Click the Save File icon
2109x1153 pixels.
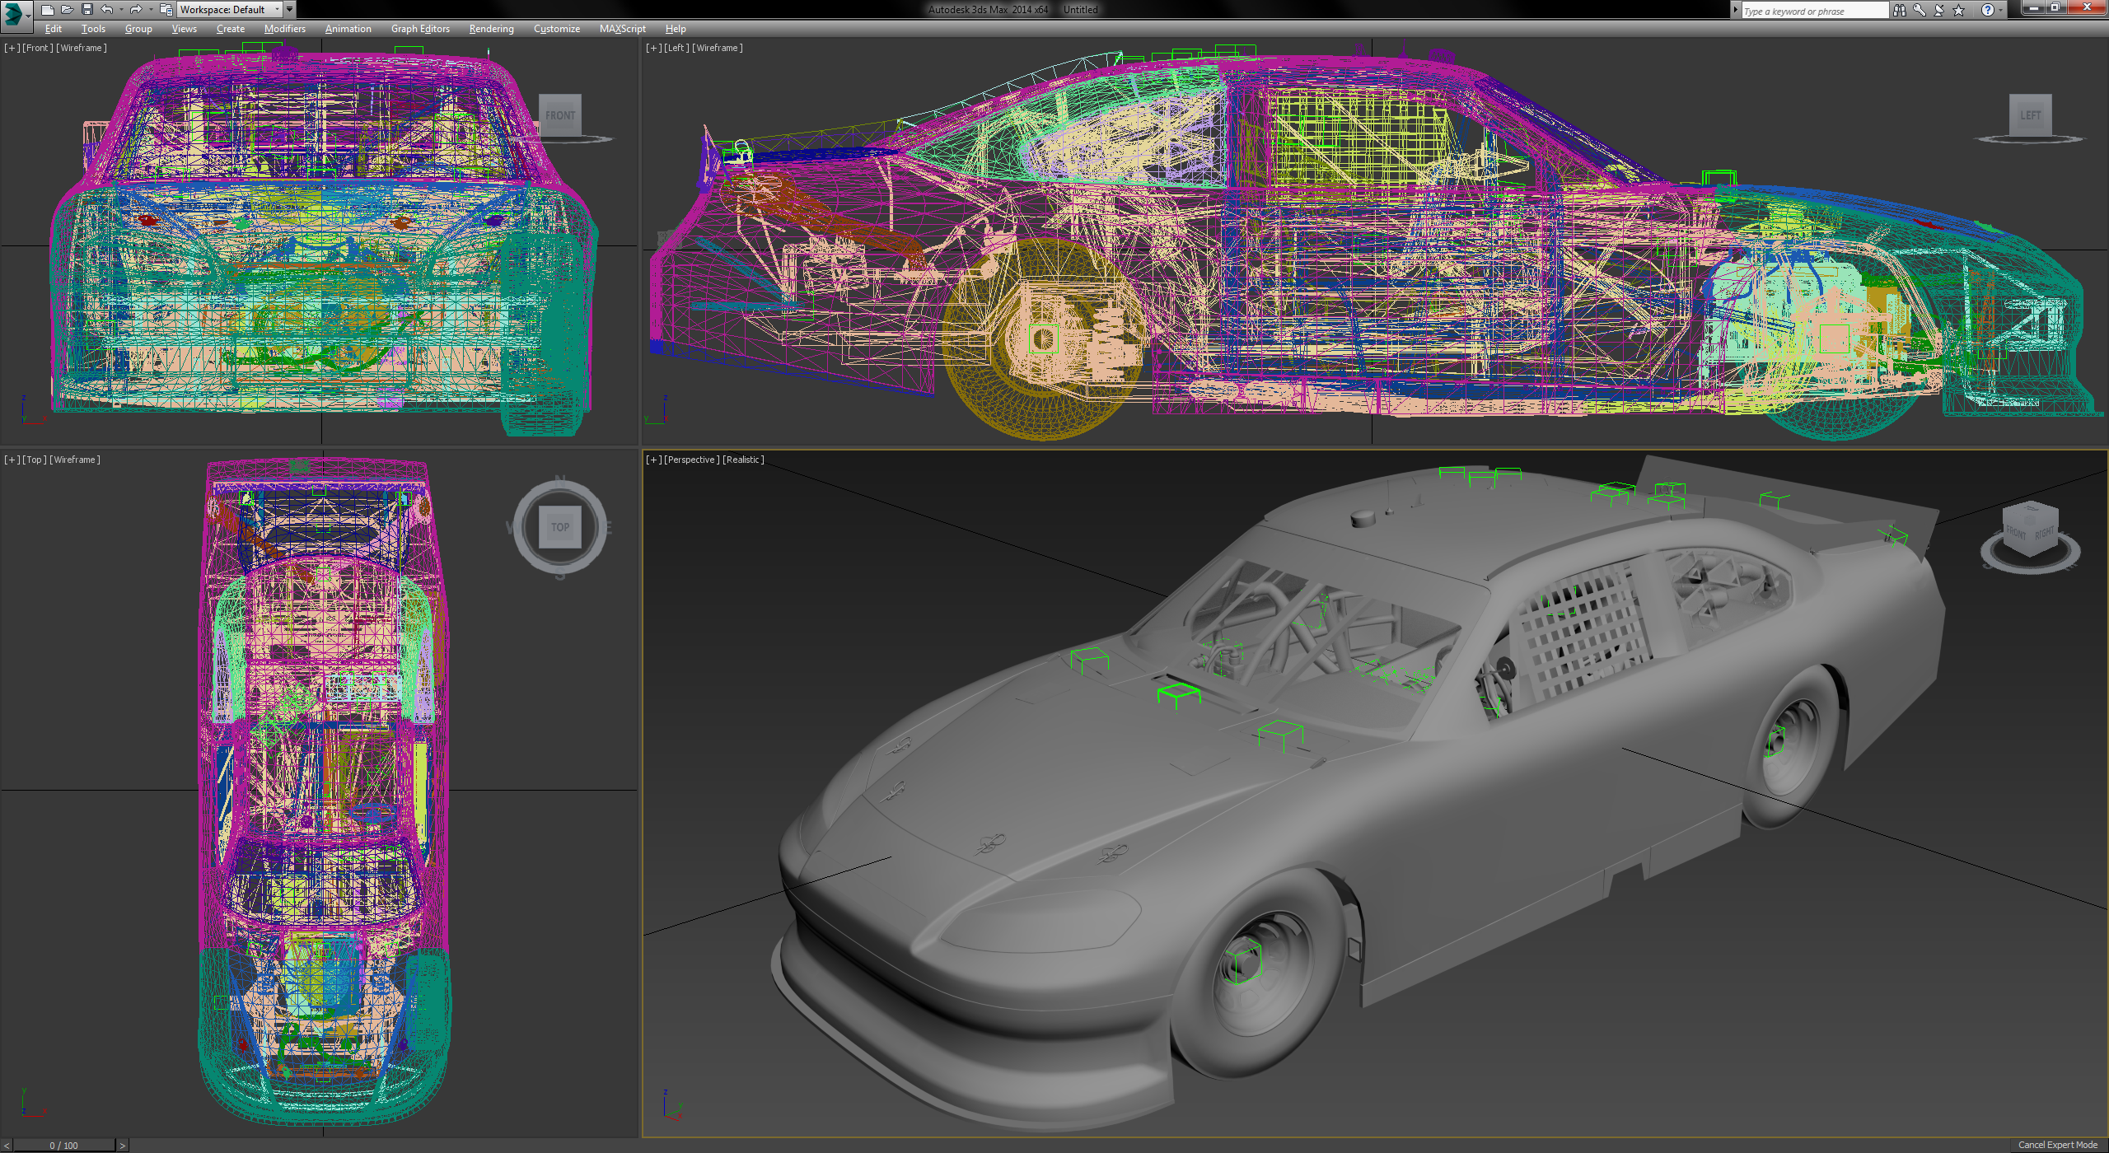point(87,10)
